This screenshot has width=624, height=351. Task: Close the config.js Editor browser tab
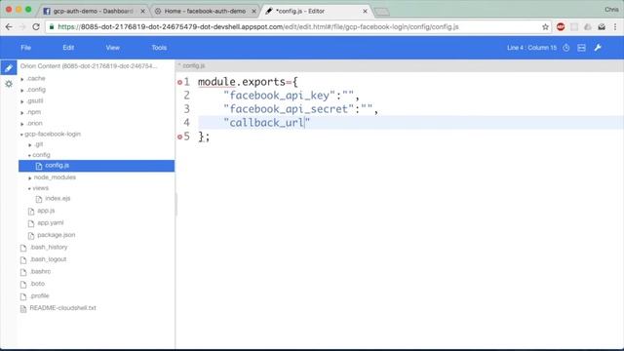(x=365, y=11)
